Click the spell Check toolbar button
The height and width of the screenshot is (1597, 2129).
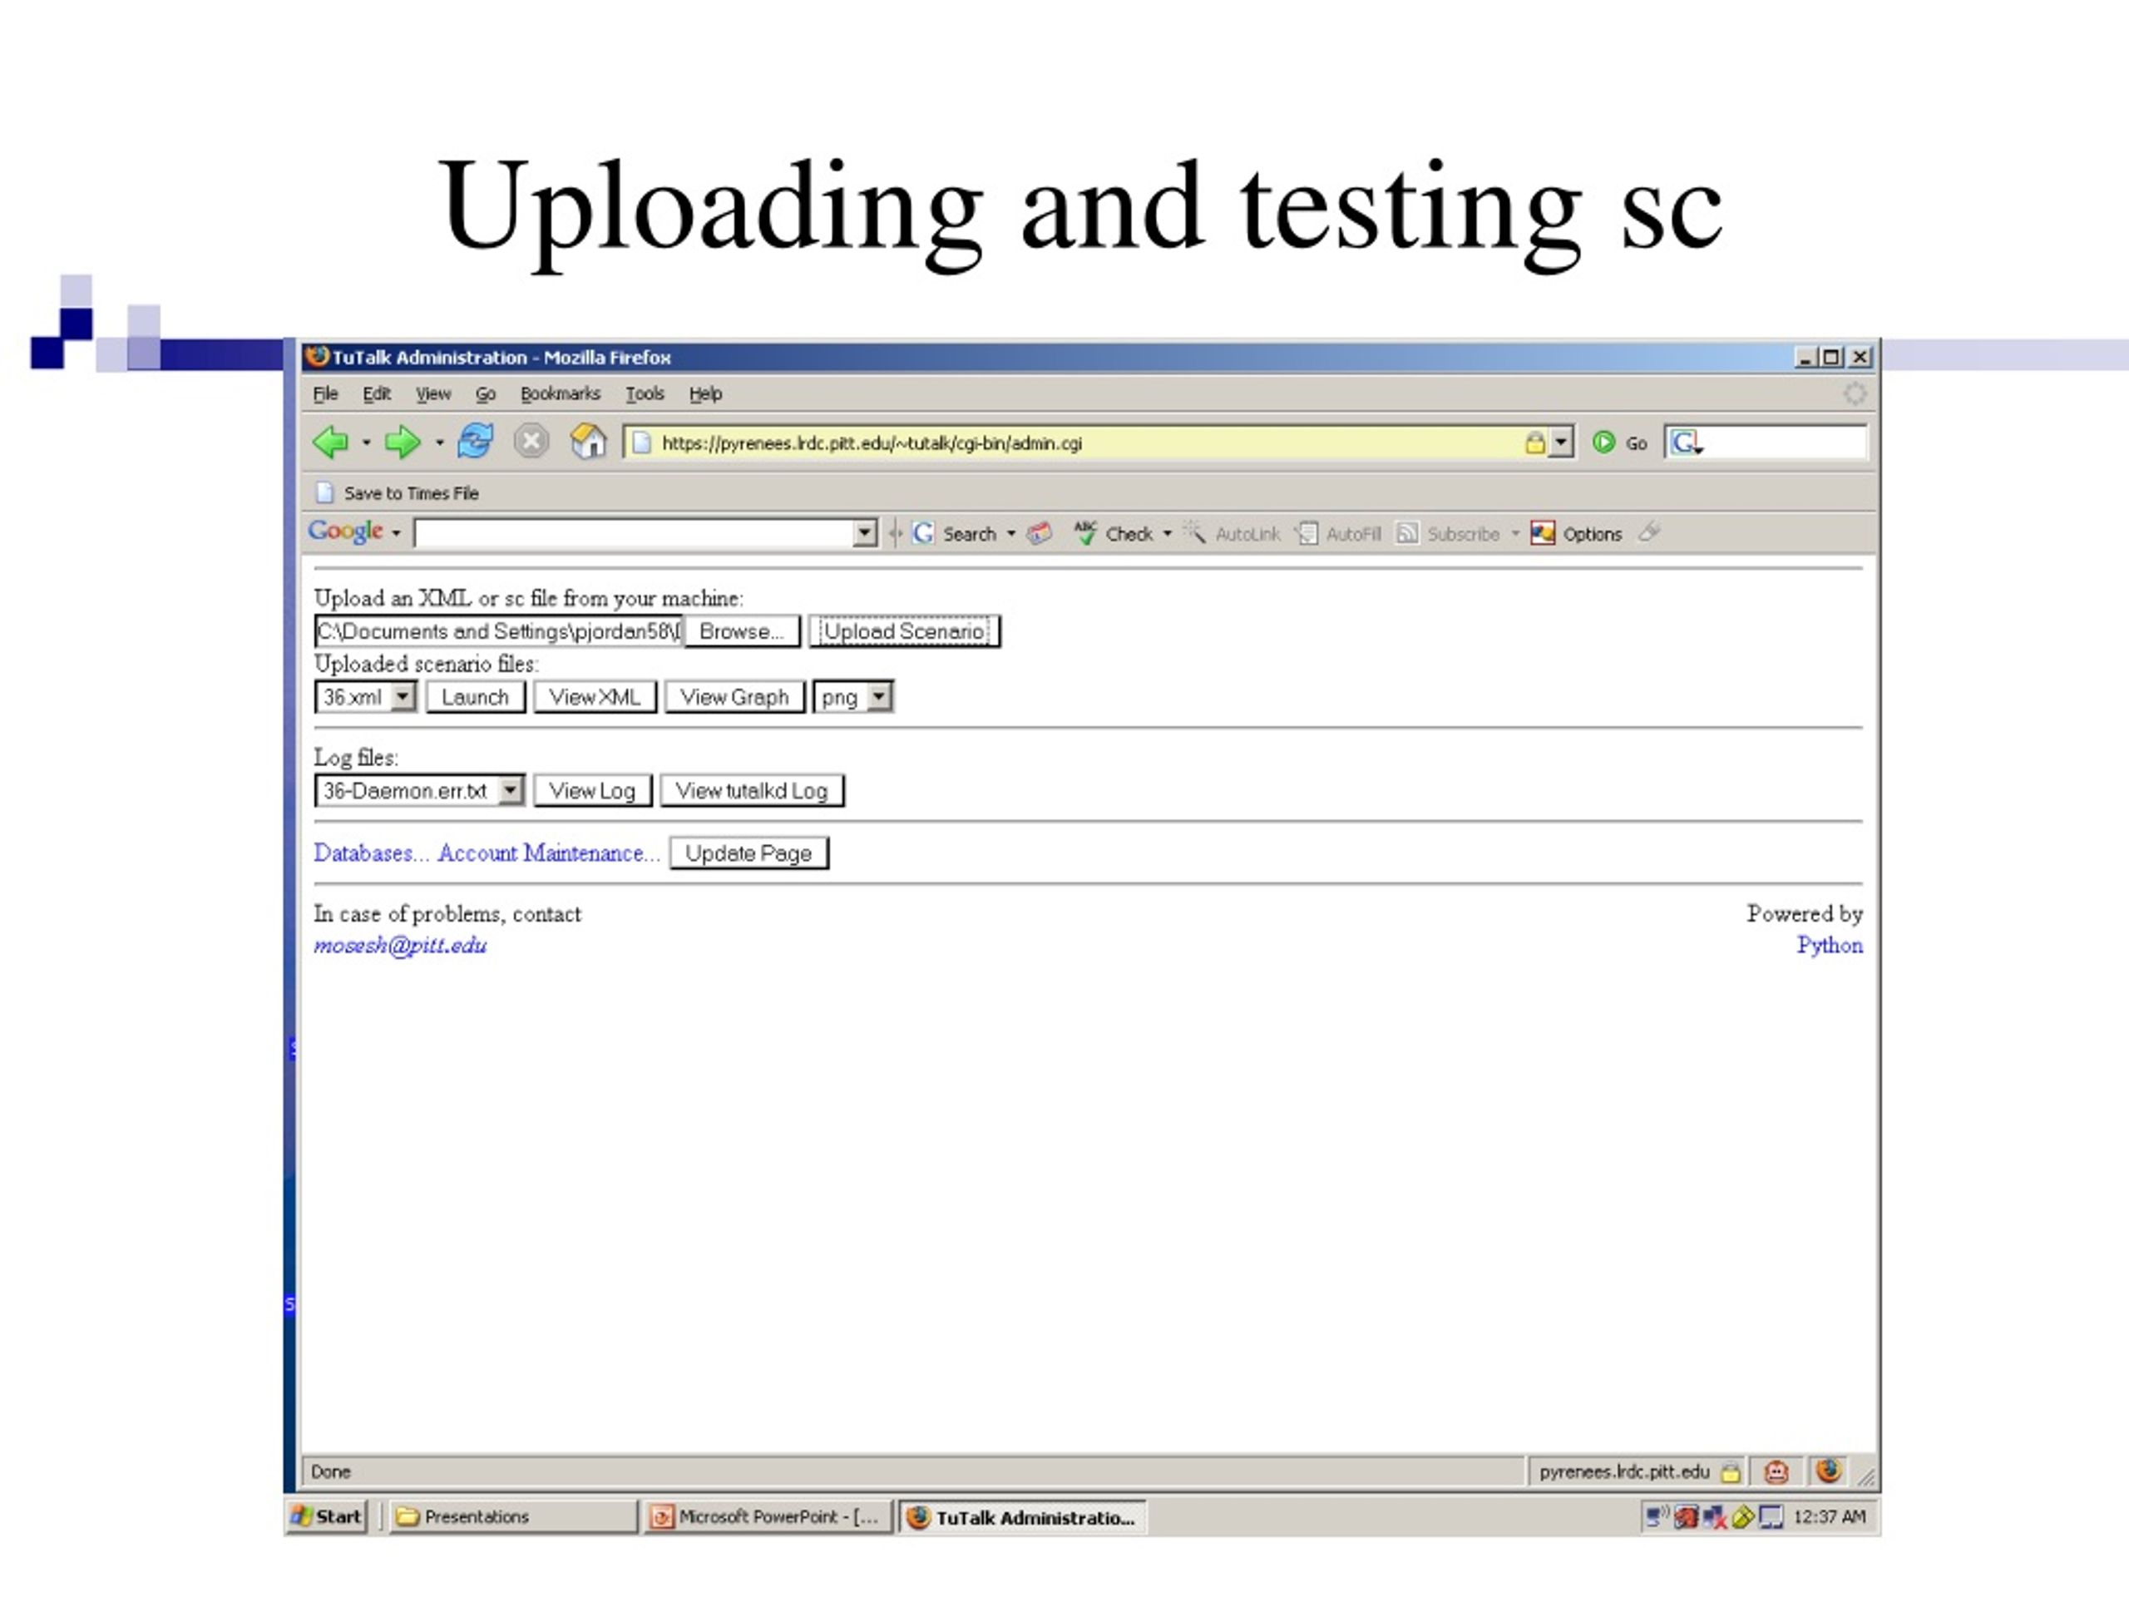(x=1113, y=533)
